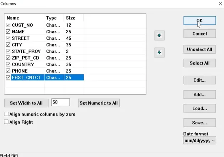Click the Size column header
Screen dimensions: 224x157
pos(71,18)
